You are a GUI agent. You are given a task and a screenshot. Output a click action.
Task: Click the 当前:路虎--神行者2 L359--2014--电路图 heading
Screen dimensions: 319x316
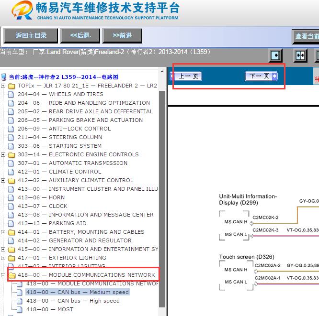[x=64, y=77]
